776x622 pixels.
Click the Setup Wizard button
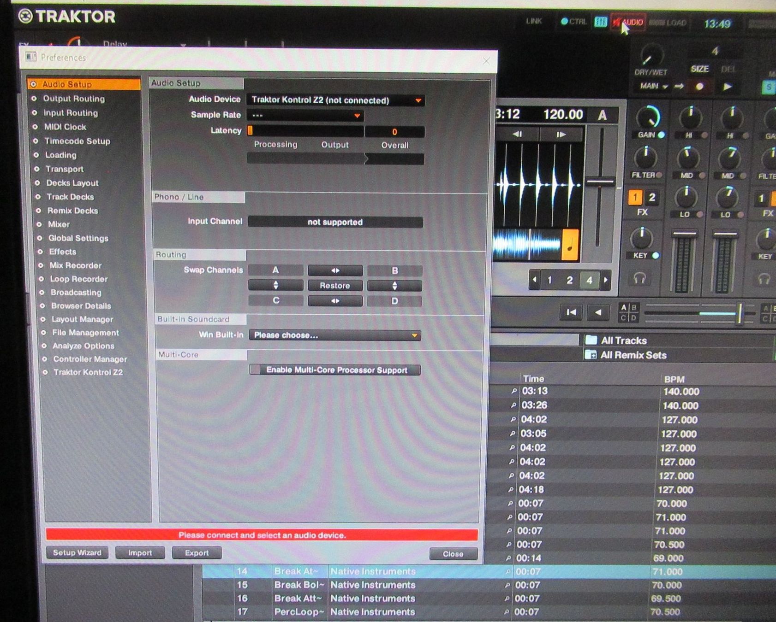(77, 552)
